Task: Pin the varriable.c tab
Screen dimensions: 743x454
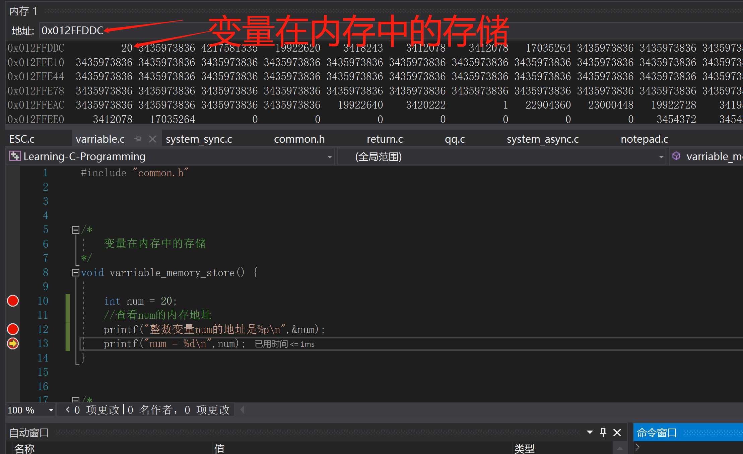Action: [x=138, y=139]
